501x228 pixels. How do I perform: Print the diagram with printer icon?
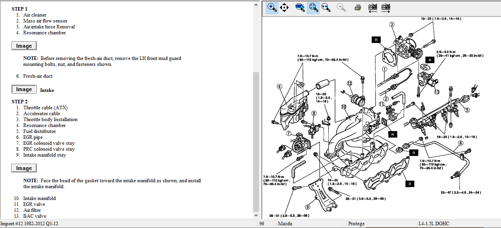[357, 7]
